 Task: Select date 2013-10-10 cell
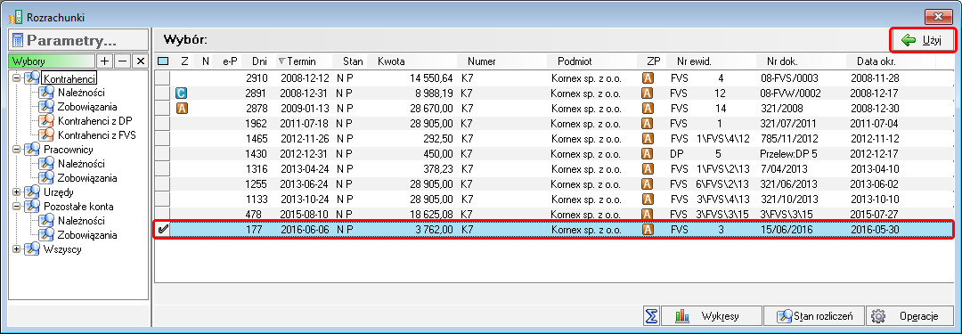[875, 199]
